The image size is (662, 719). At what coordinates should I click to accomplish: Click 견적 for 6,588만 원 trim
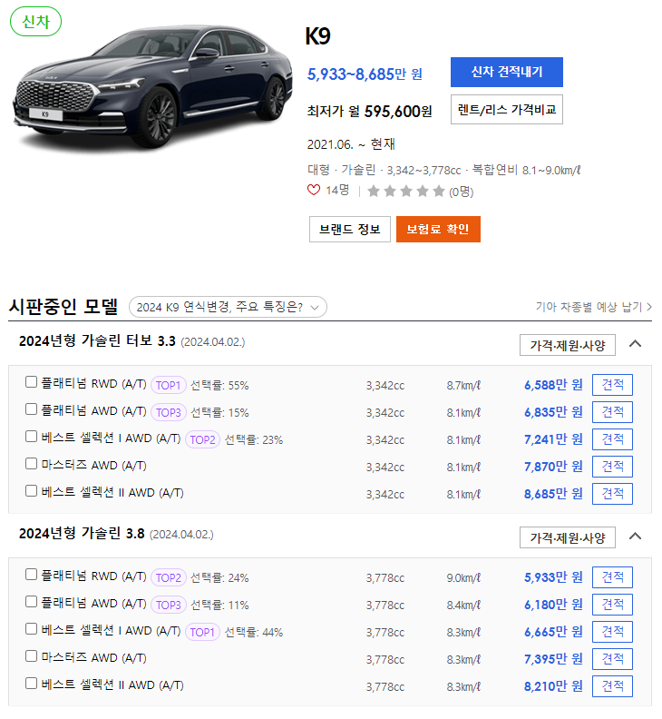pos(612,385)
